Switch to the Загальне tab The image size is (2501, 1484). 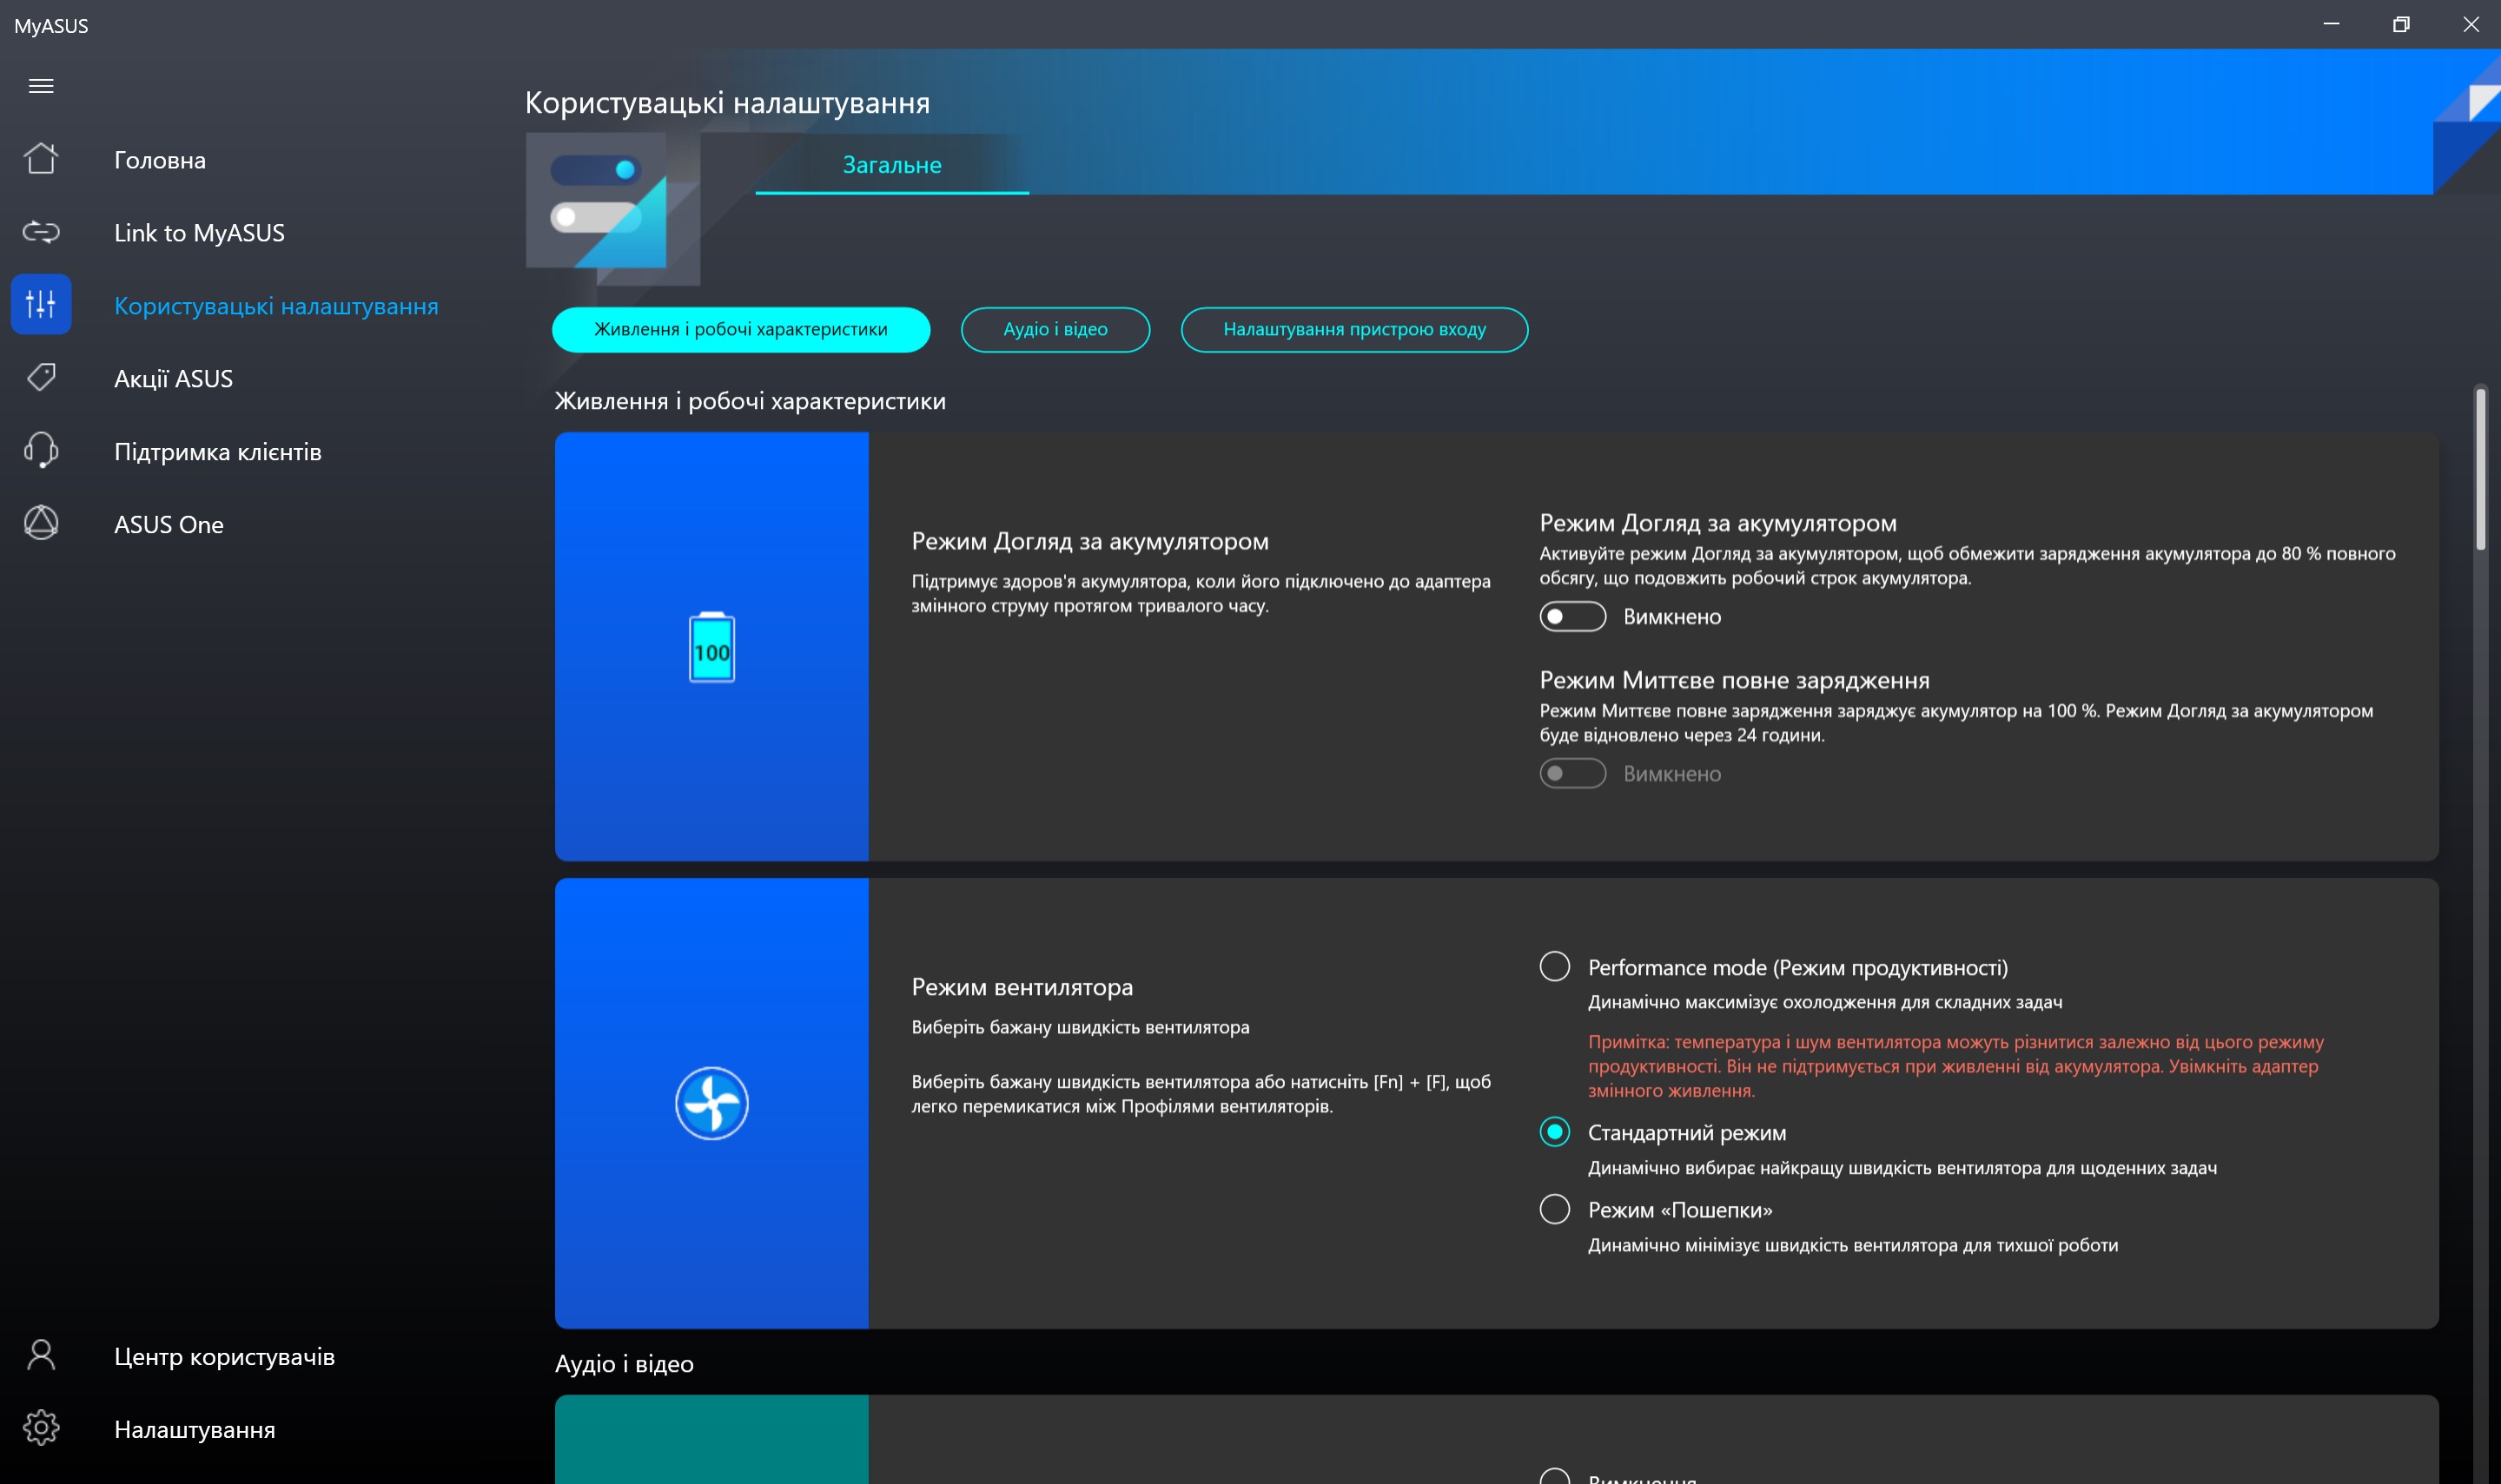pyautogui.click(x=891, y=165)
